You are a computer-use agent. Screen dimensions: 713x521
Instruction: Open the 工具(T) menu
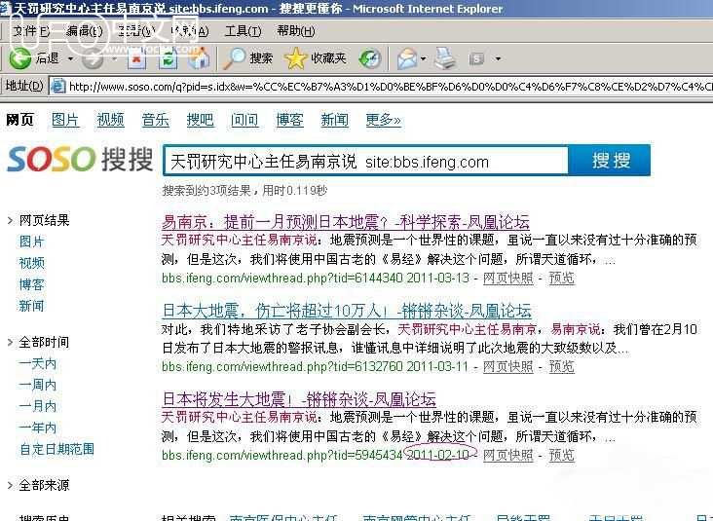point(243,31)
